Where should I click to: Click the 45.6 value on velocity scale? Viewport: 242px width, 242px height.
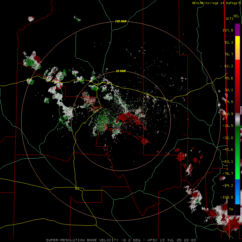click(x=229, y=78)
